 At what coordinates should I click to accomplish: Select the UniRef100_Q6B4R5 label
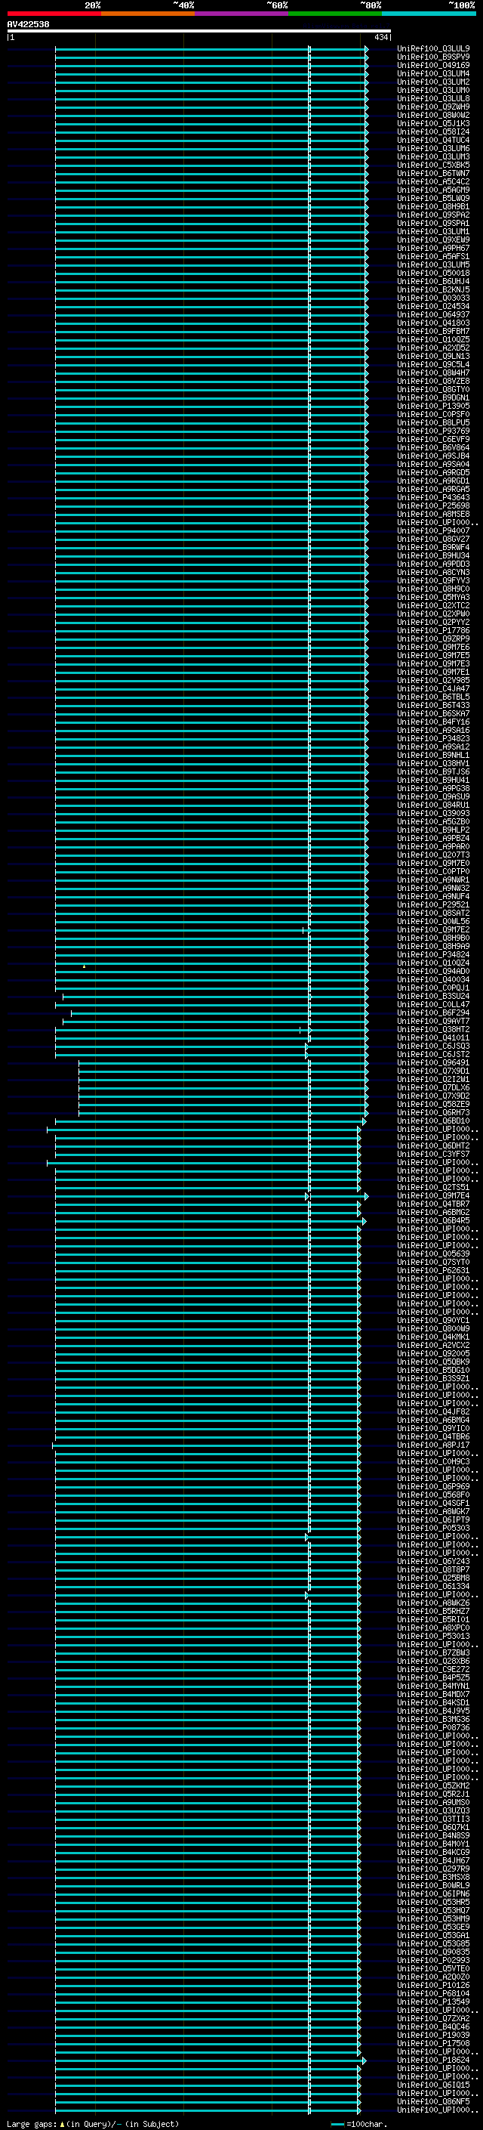click(433, 1220)
